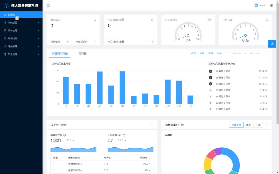Sort the table by 周涨幅 arrows
The image size is (279, 174).
tap(150, 158)
